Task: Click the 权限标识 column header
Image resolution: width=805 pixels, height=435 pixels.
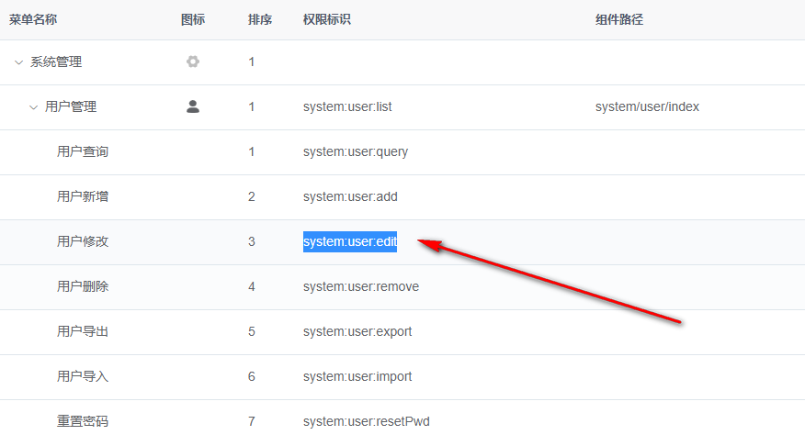Action: pos(326,19)
